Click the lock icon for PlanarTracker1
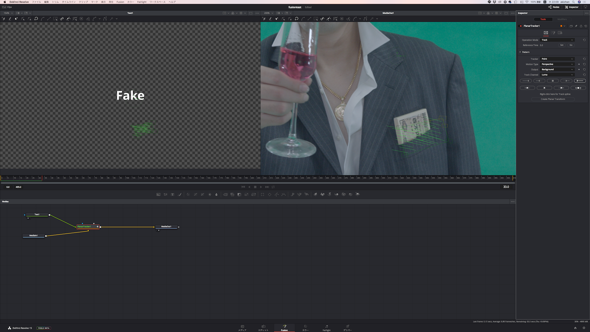This screenshot has height=332, width=590. [581, 26]
